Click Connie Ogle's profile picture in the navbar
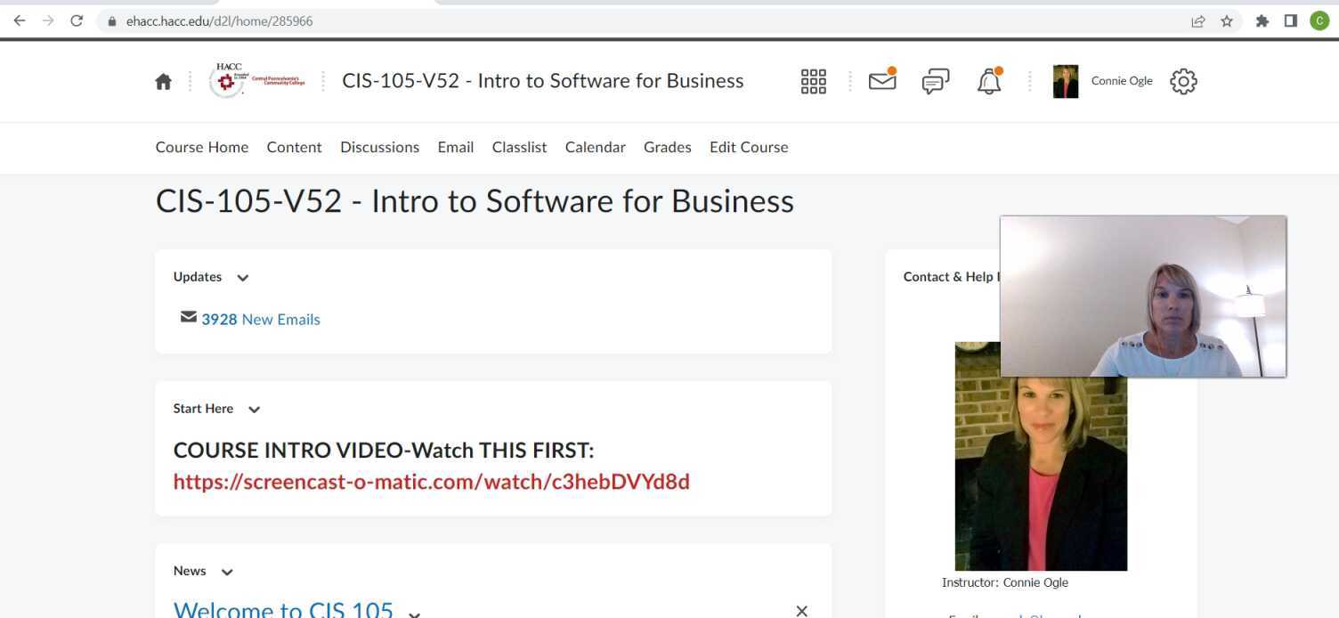Image resolution: width=1339 pixels, height=618 pixels. 1065,80
